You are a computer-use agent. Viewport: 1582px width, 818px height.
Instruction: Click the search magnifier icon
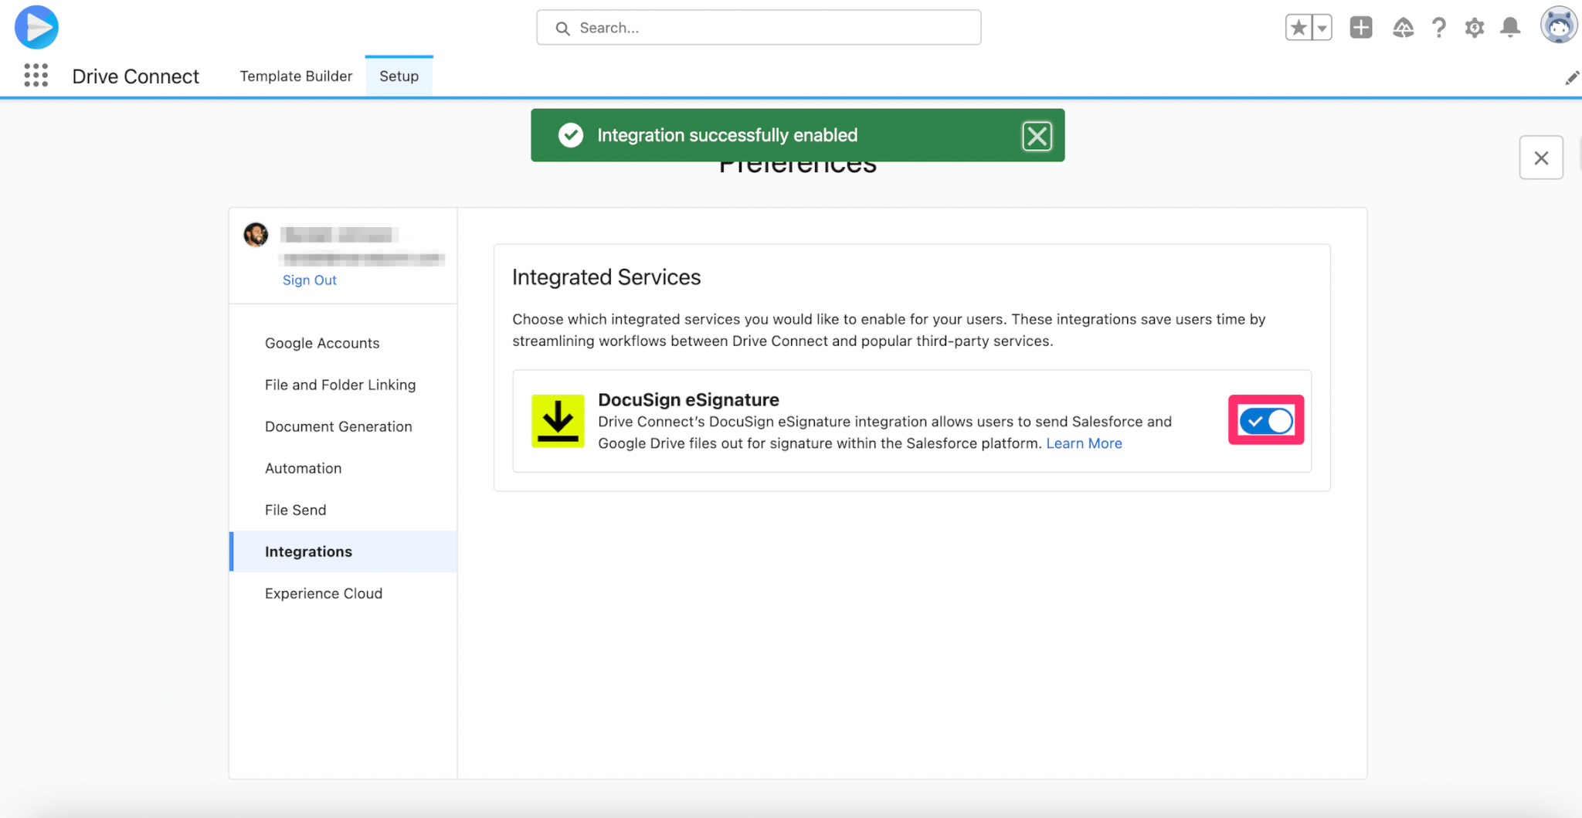[563, 29]
